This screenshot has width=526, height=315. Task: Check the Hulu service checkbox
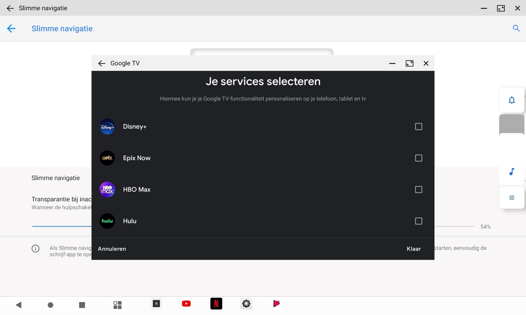[x=418, y=221]
